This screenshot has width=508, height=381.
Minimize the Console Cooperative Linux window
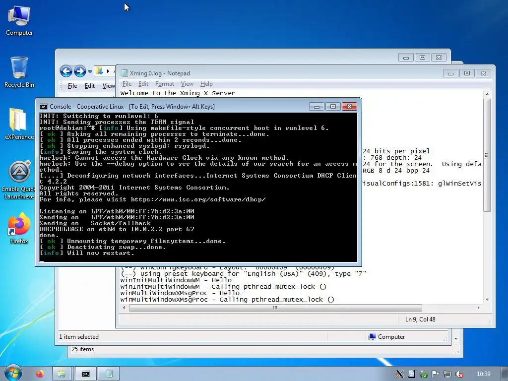pos(317,107)
